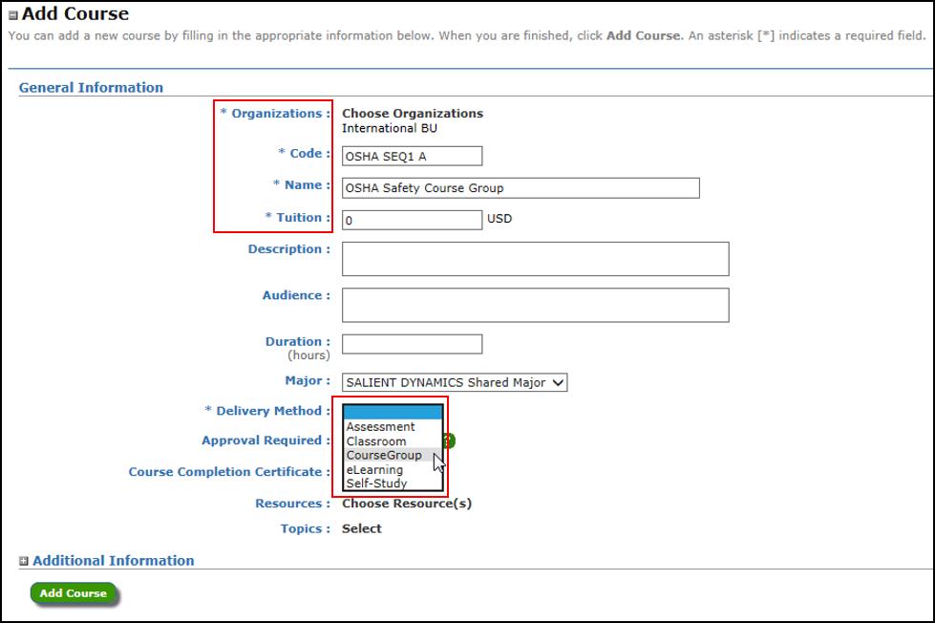Collapse the Add Course section icon
The image size is (935, 623).
[13, 15]
